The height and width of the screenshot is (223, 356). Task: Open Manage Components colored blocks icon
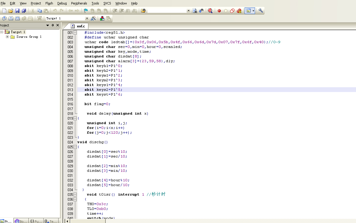point(102,18)
